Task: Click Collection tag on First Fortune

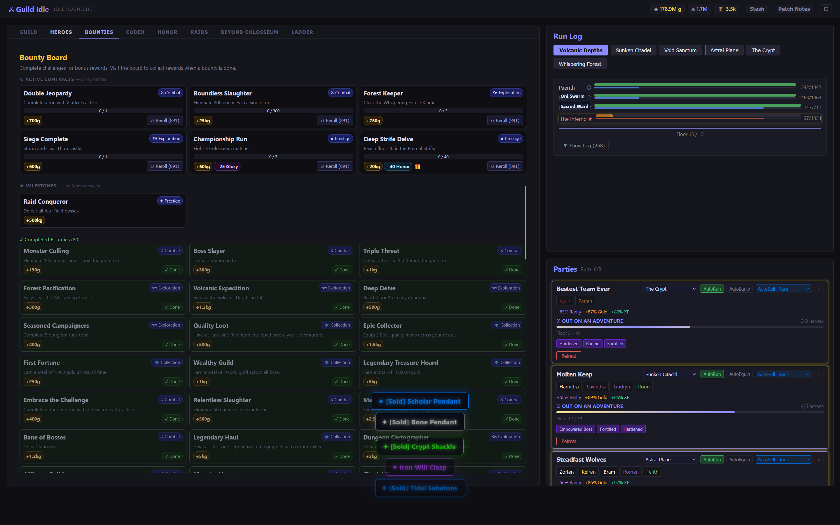Action: tap(167, 362)
